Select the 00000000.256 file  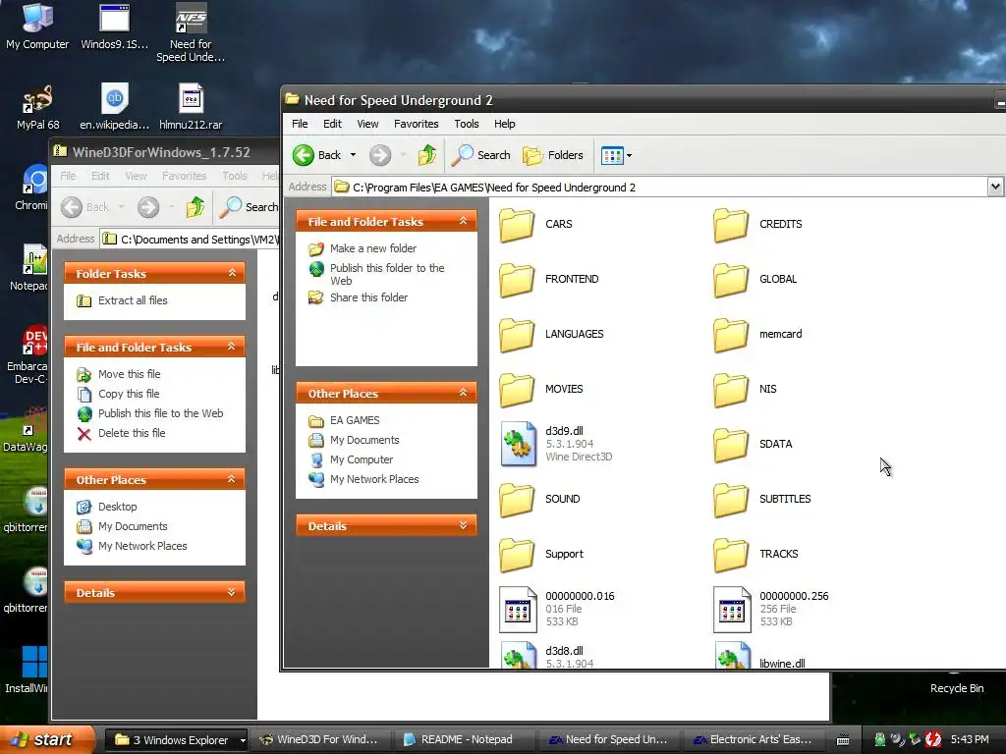[x=771, y=609]
